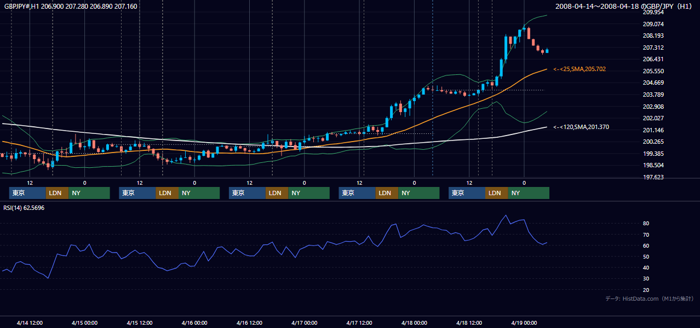Select the RSI axis value 20
This screenshot has width=700, height=328.
pyautogui.click(x=646, y=290)
